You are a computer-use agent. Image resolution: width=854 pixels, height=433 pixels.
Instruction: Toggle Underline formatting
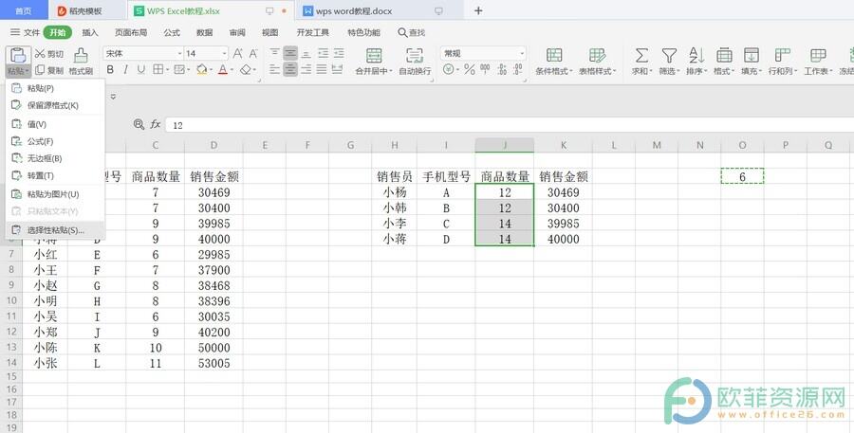(x=141, y=69)
